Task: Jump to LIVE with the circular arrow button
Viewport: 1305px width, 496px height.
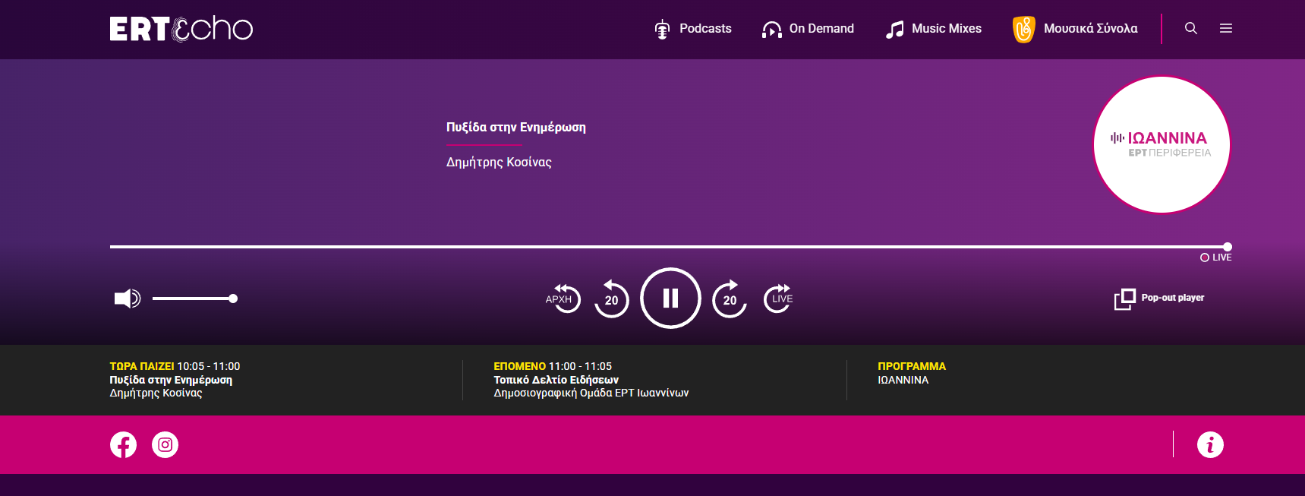Action: pos(779,299)
